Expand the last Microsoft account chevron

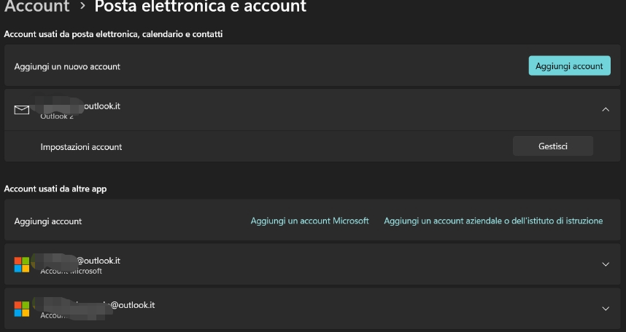(x=606, y=309)
